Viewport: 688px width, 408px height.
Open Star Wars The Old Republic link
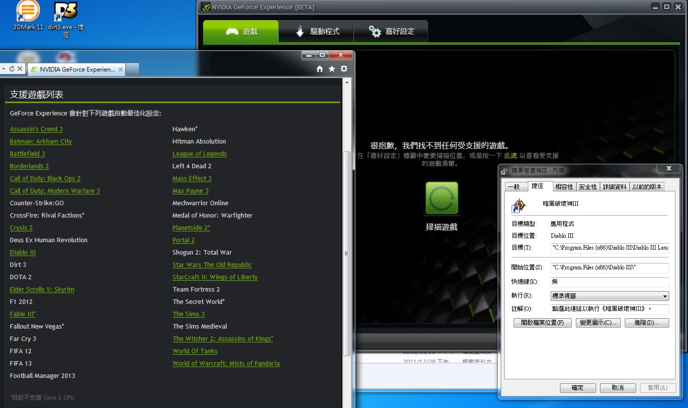point(212,265)
